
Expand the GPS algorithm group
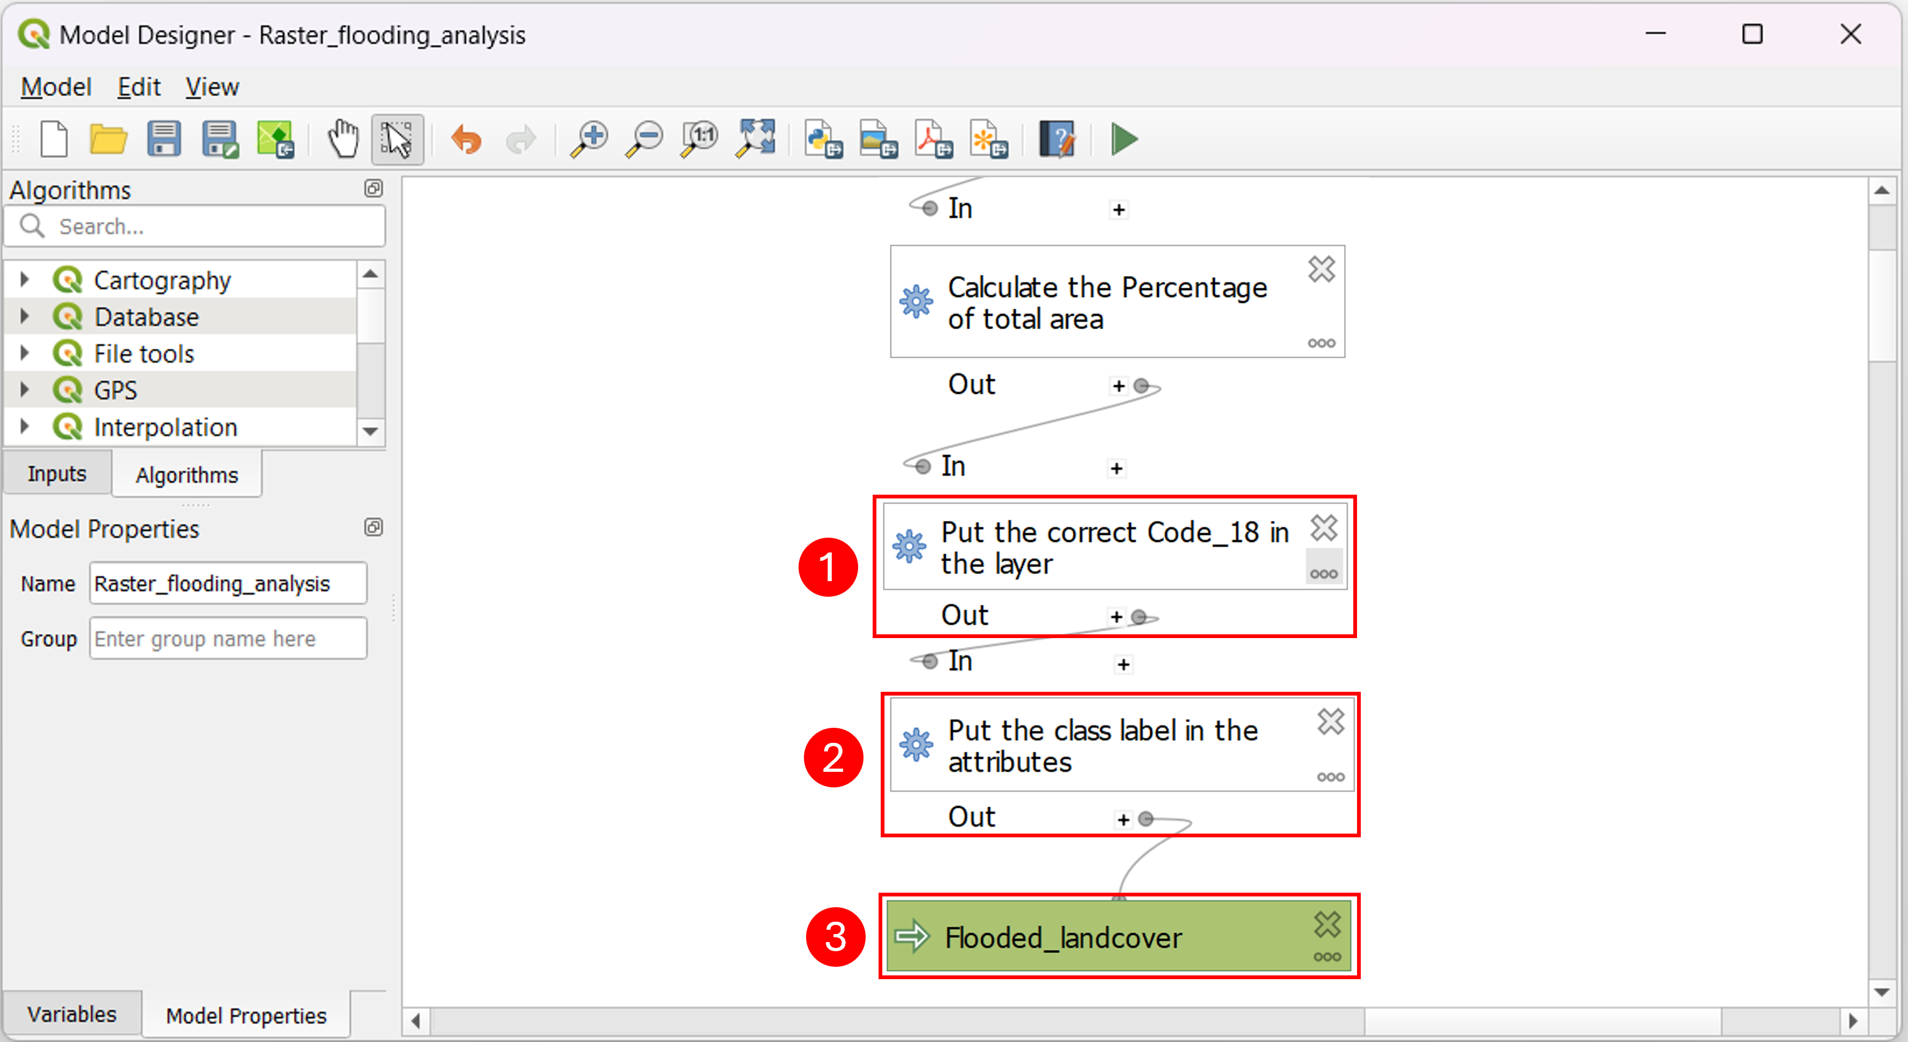pyautogui.click(x=25, y=389)
